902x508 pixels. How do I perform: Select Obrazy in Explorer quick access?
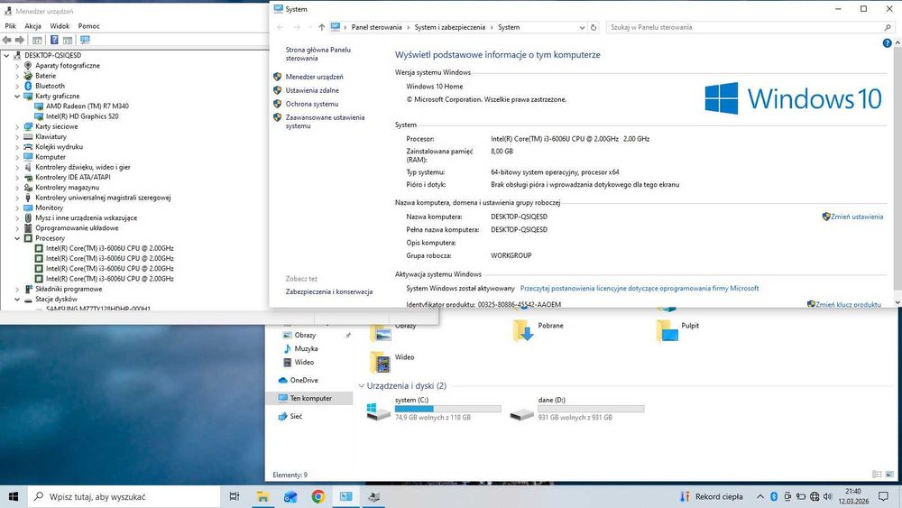click(x=305, y=335)
